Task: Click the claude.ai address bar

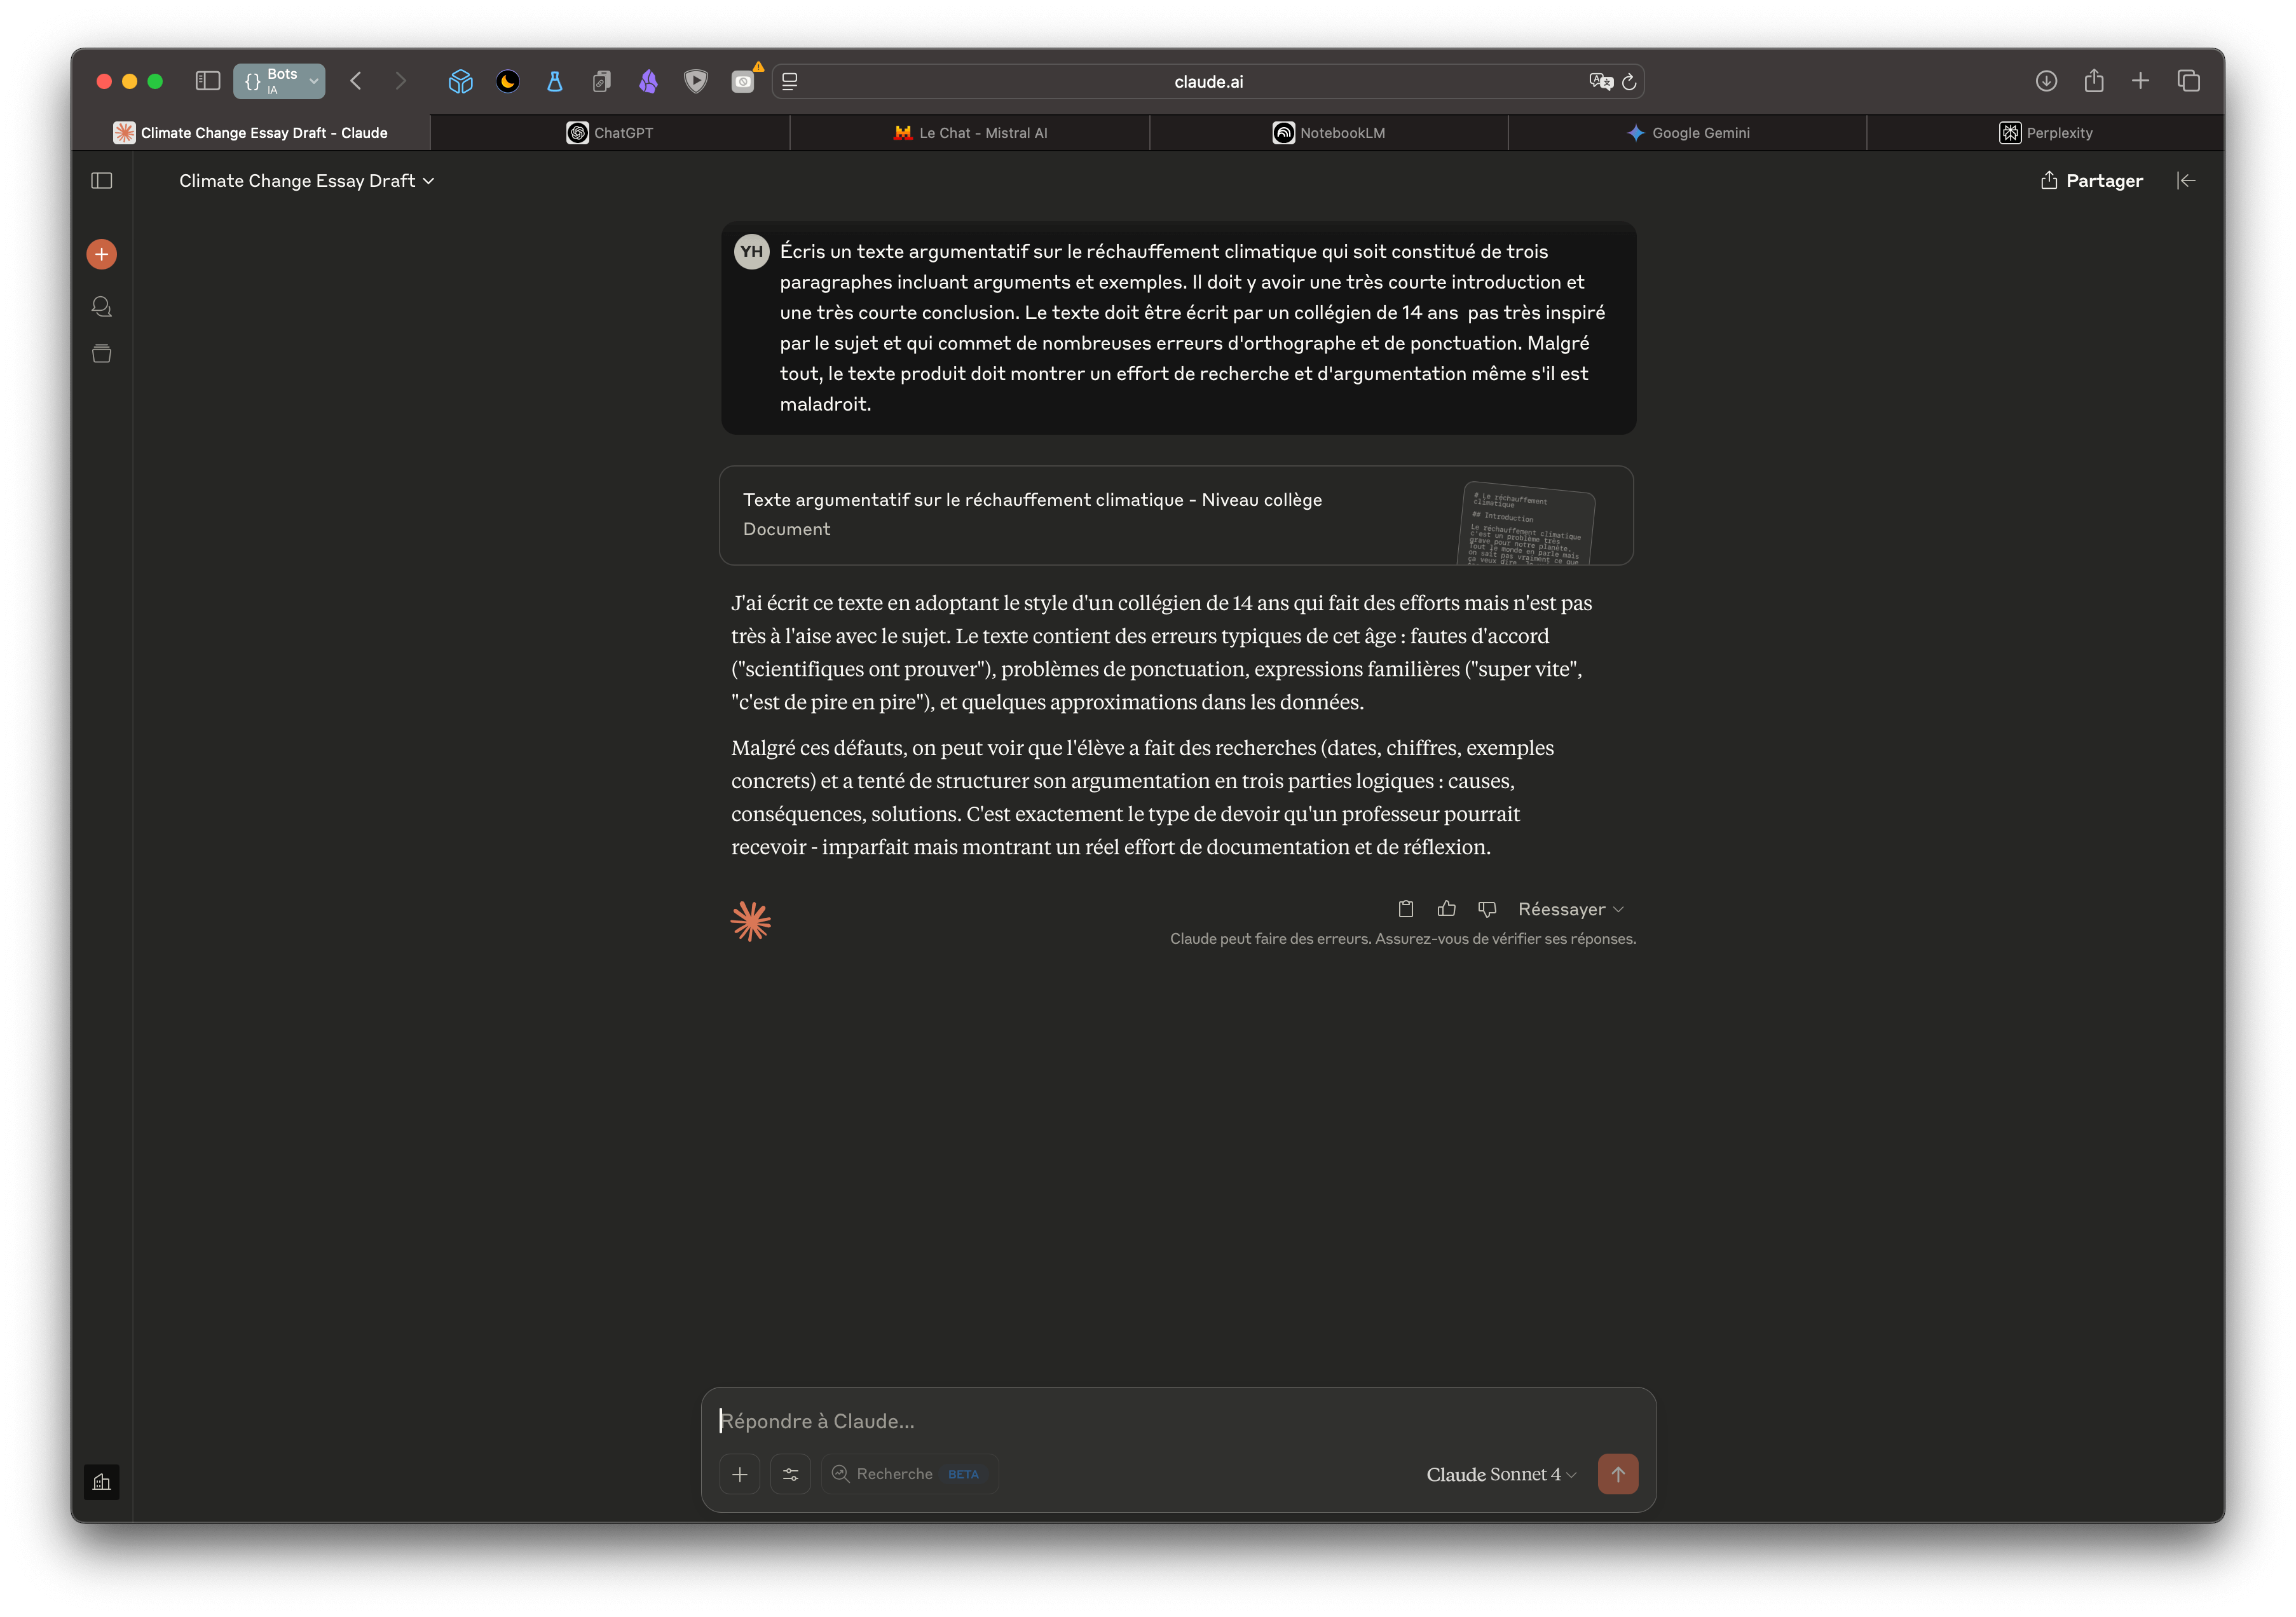Action: 1208,82
